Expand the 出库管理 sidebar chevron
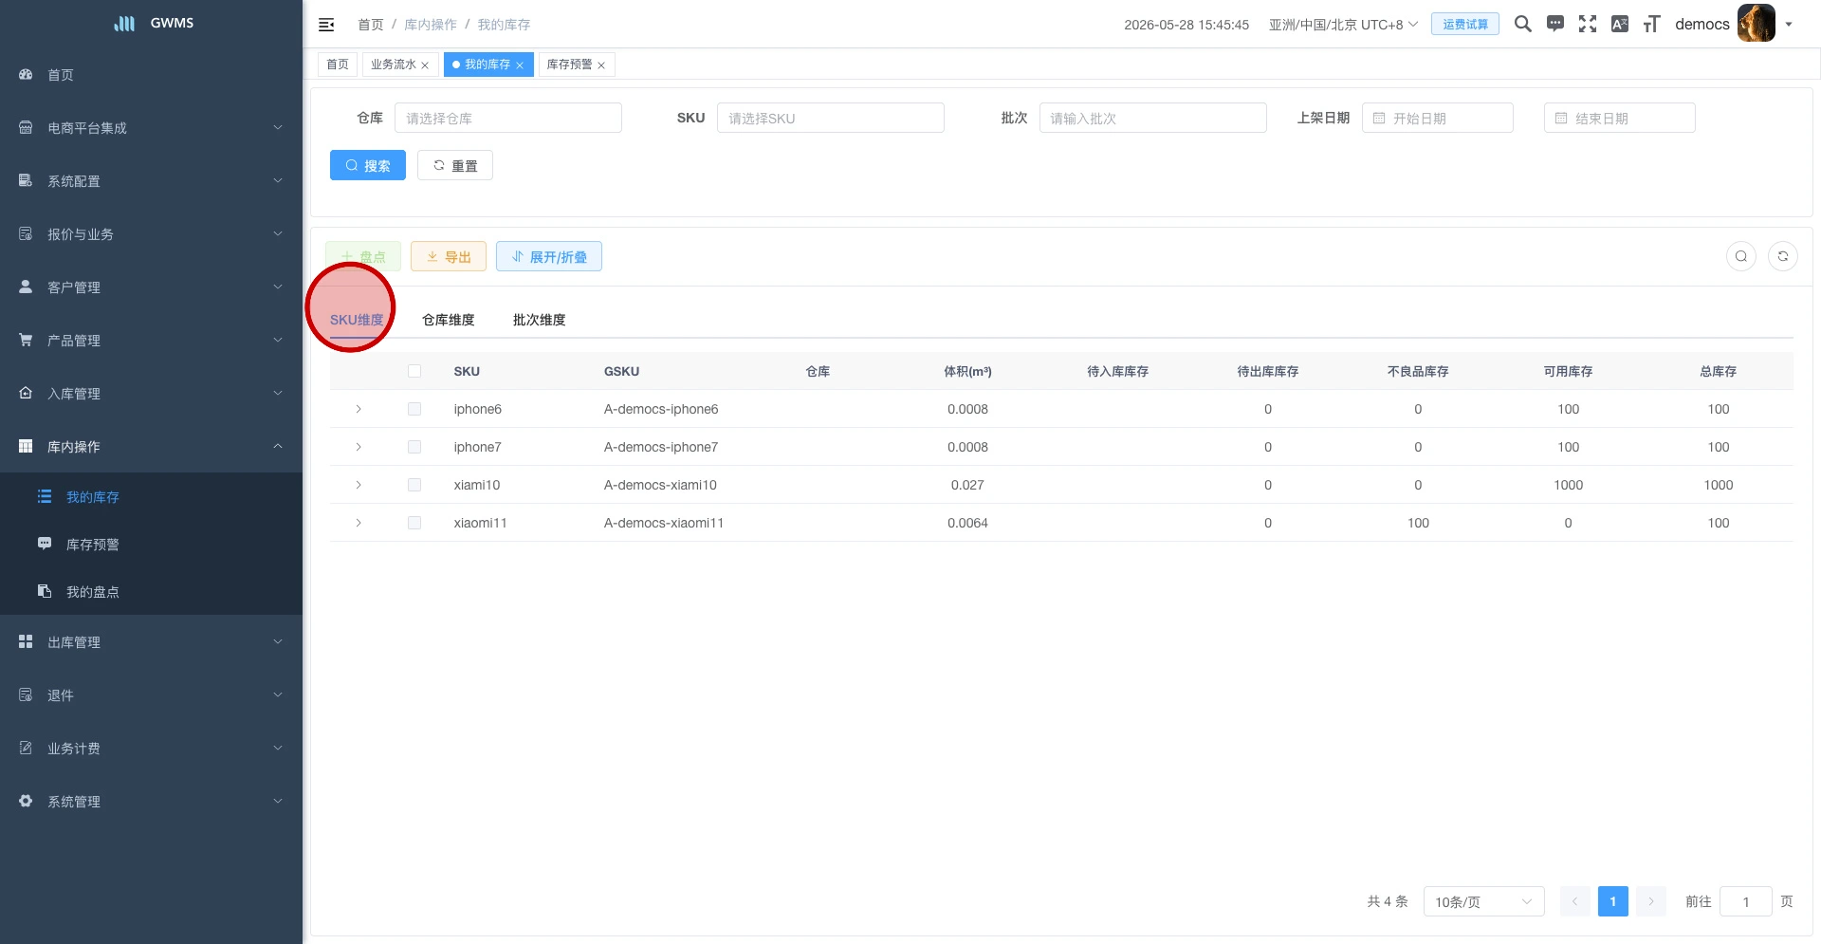Image resolution: width=1821 pixels, height=944 pixels. pyautogui.click(x=278, y=641)
